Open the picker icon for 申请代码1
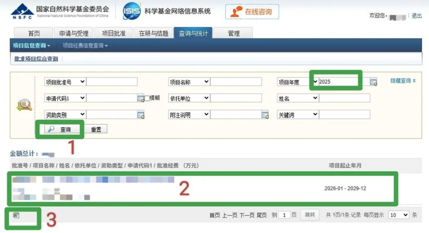This screenshot has height=233, width=429. click(141, 99)
